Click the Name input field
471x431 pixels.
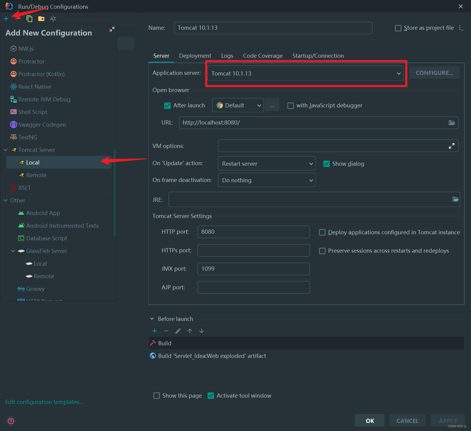click(273, 28)
